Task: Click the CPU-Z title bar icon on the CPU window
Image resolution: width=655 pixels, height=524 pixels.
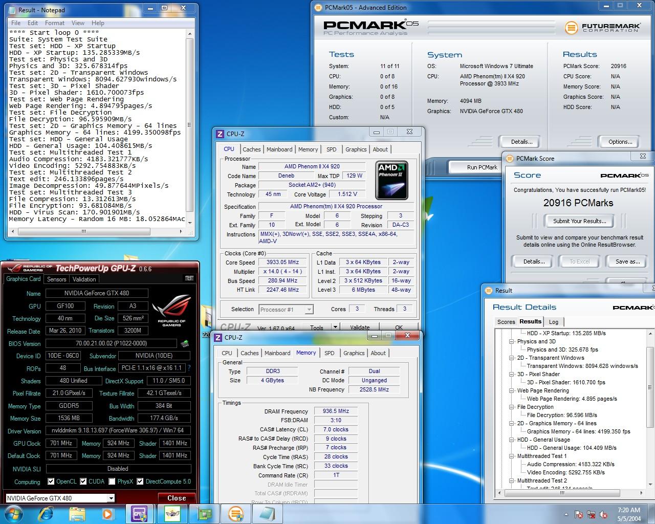Action: (x=220, y=134)
